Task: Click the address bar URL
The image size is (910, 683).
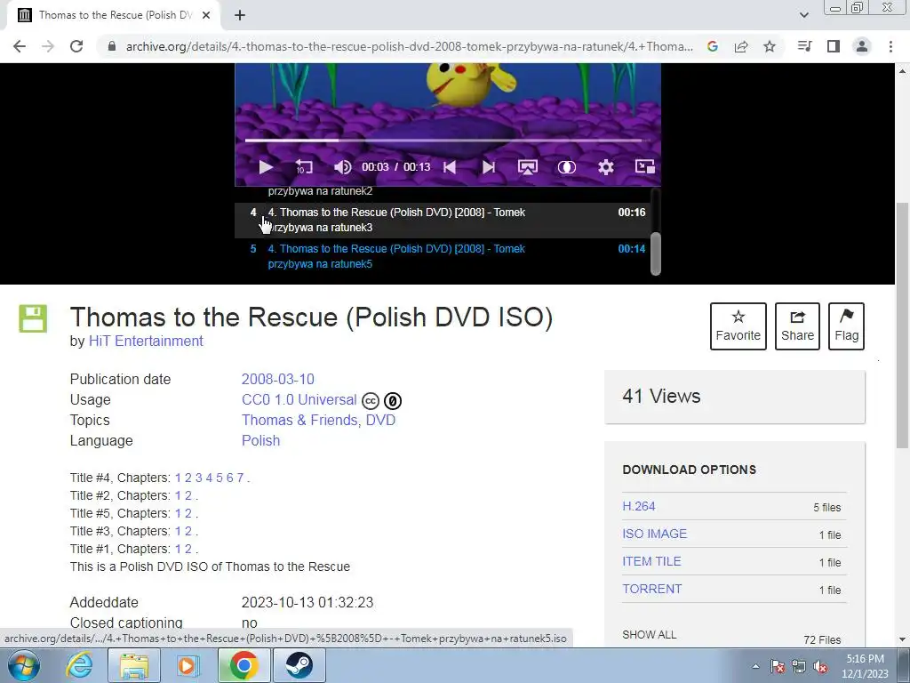Action: tap(409, 46)
